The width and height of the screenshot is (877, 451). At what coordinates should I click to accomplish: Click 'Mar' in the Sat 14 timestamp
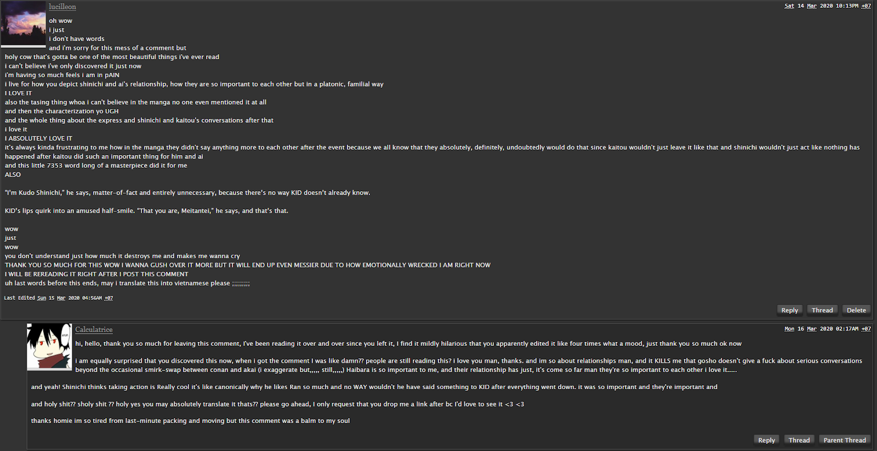pos(812,6)
